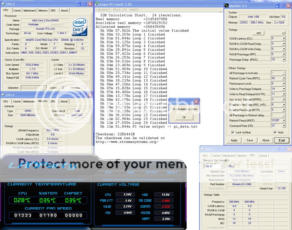Viewport: 292px width, 230px height.
Task: Click the spd button in MemSet Timings
Action: [x=259, y=33]
